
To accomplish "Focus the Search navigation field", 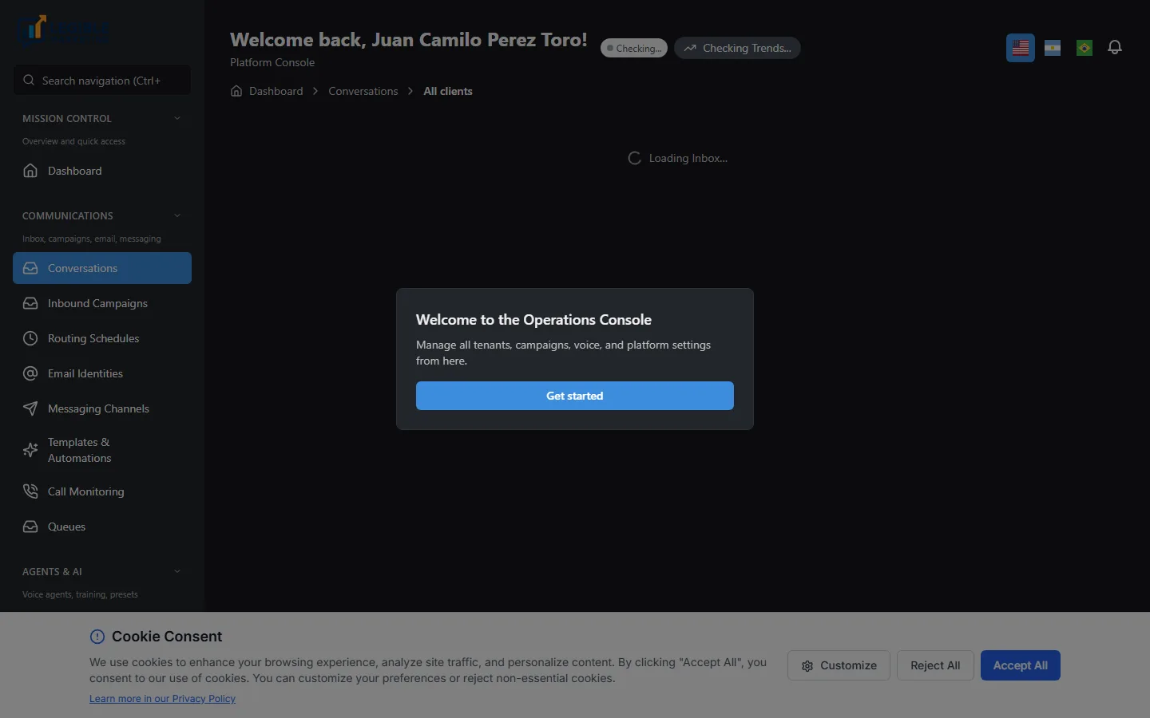I will [102, 80].
